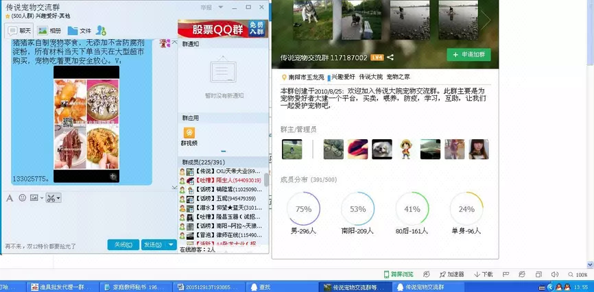This screenshot has height=292, width=594.
Task: Toggle browser sound speaker icon
Action: (555, 275)
